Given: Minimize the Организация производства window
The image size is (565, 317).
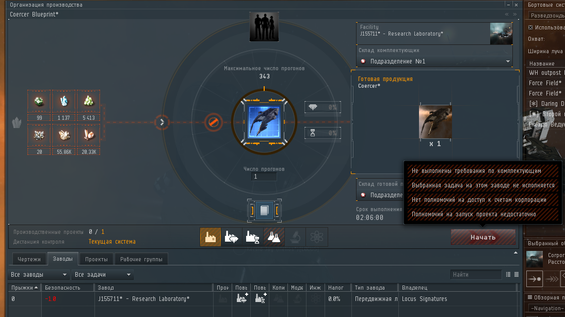Looking at the screenshot, I should pyautogui.click(x=508, y=5).
